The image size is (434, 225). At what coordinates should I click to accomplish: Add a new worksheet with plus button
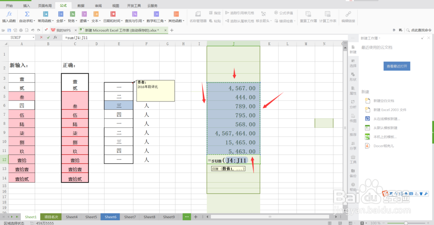coord(196,217)
